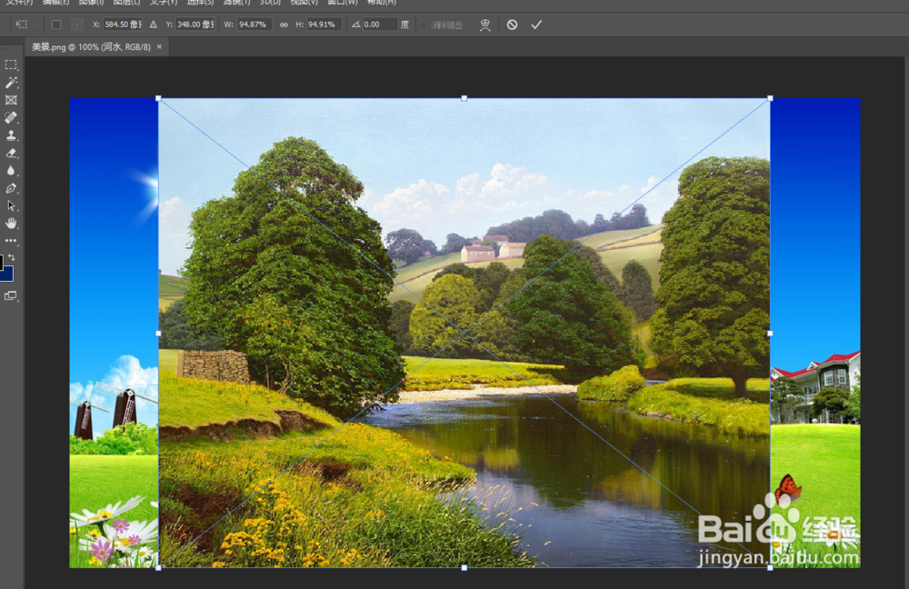Click the width field 94.87%
The image size is (909, 589).
(254, 25)
